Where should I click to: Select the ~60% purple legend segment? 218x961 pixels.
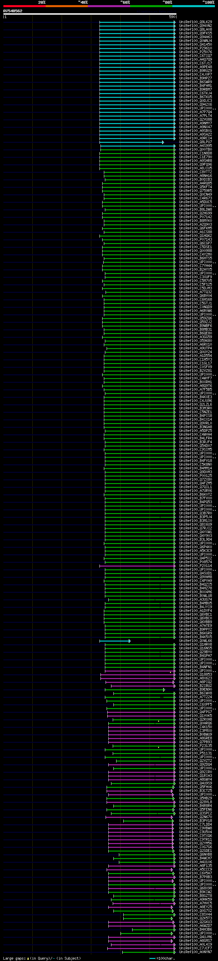pos(109,6)
